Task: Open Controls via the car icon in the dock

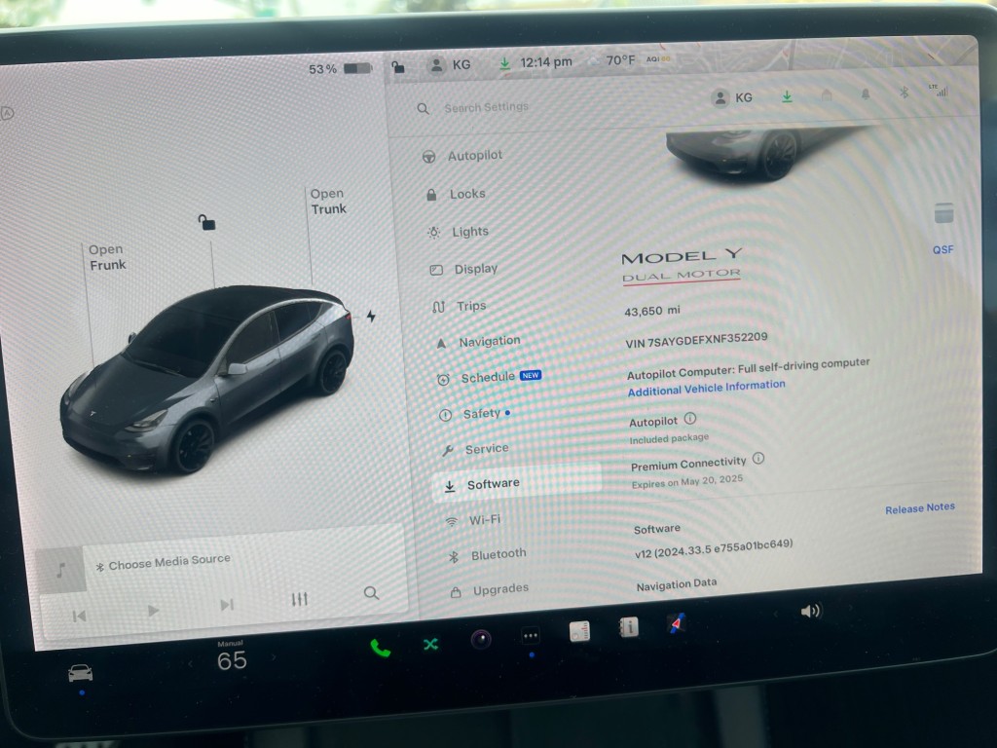Action: point(80,673)
